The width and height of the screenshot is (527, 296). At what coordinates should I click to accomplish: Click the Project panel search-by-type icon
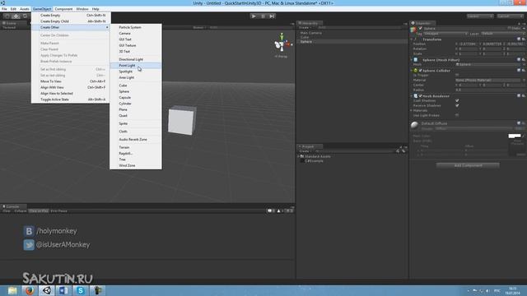click(x=398, y=151)
